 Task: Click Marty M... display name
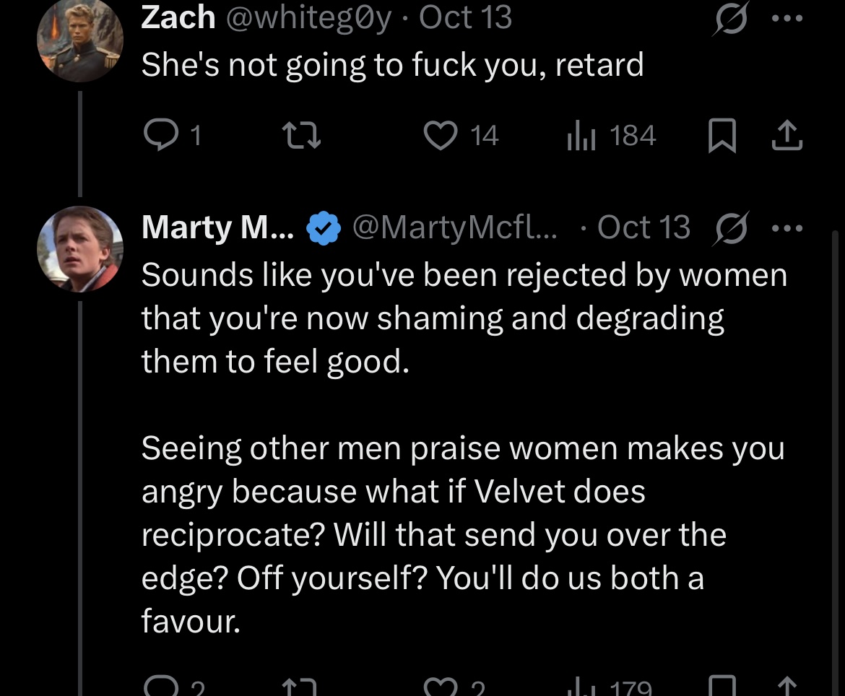217,227
